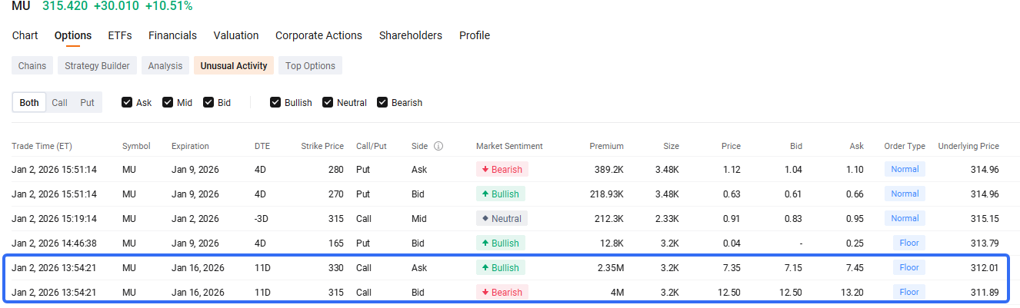Uncheck the Bearish sentiment checkbox
The width and height of the screenshot is (1020, 308).
382,102
